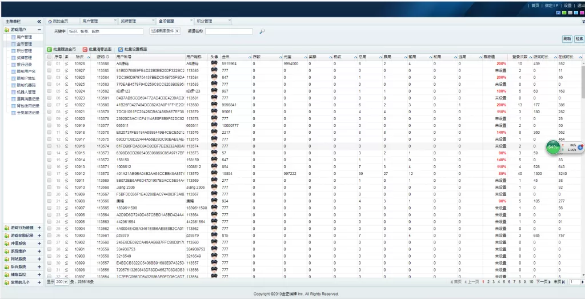Click avatar image in row 01
The image size is (585, 299).
(214, 63)
